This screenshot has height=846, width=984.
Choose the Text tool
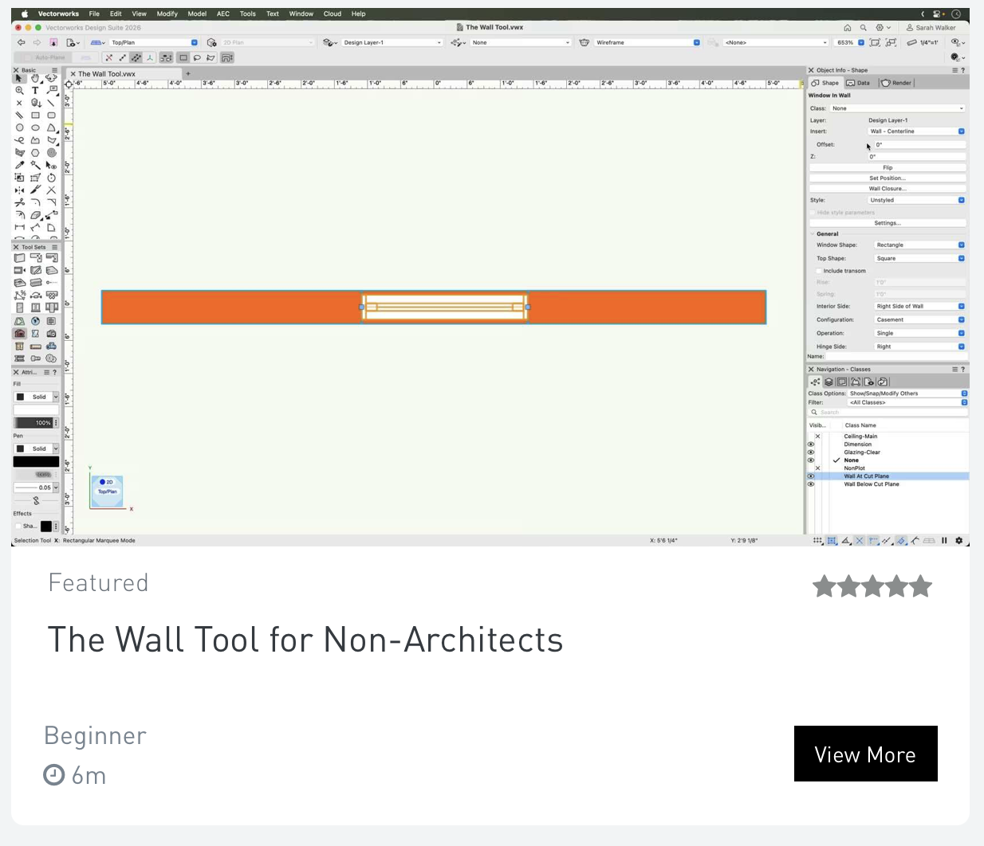coord(35,90)
